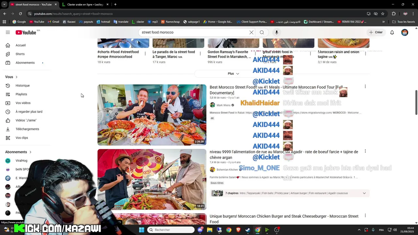Open options for Mark Wiens video

coord(365,86)
